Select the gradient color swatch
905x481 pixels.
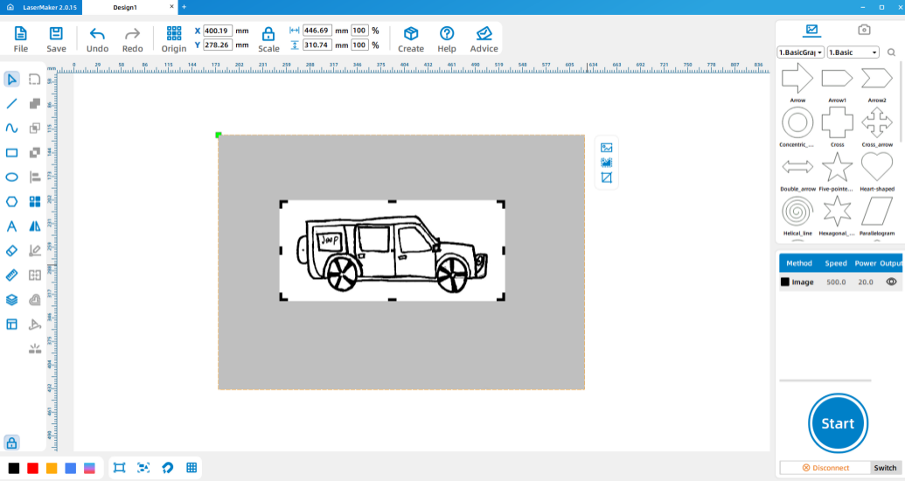(89, 468)
